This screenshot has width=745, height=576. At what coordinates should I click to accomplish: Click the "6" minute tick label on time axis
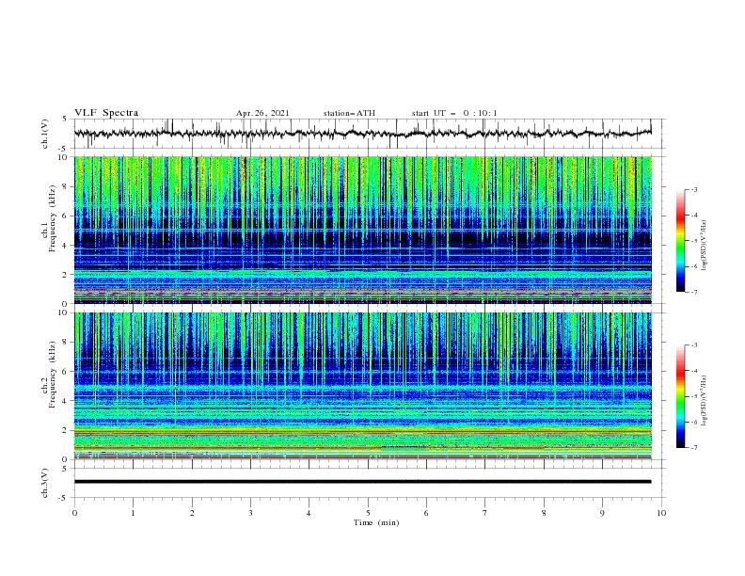tap(426, 513)
